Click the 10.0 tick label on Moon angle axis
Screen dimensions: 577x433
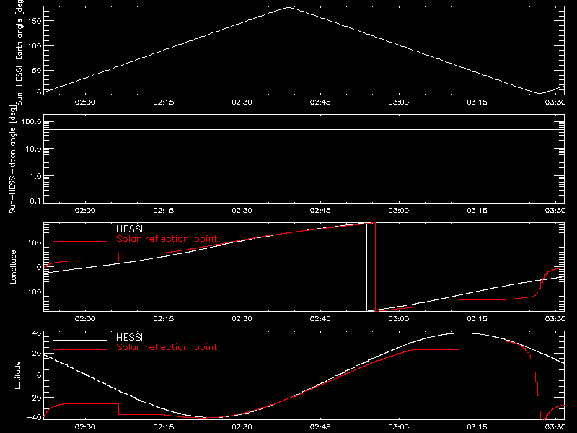pos(33,149)
